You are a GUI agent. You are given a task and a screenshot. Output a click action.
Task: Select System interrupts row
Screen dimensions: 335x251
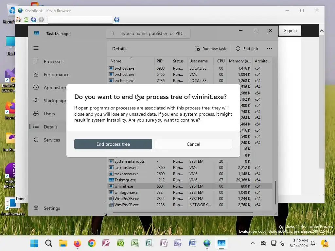point(190,161)
